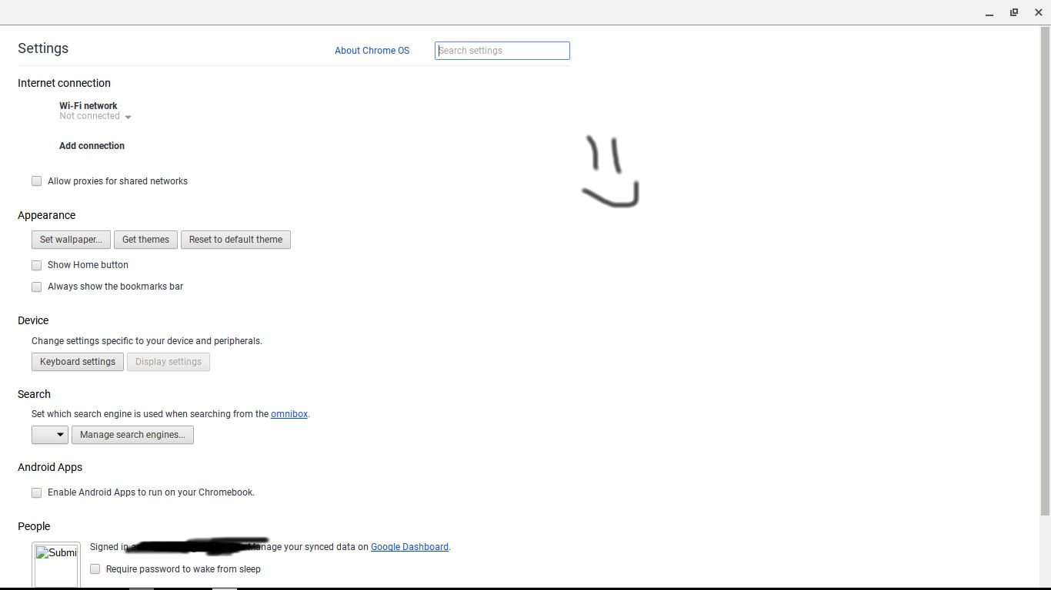Image resolution: width=1051 pixels, height=590 pixels.
Task: Click the profile picture thumbnail under People
Action: pyautogui.click(x=55, y=565)
